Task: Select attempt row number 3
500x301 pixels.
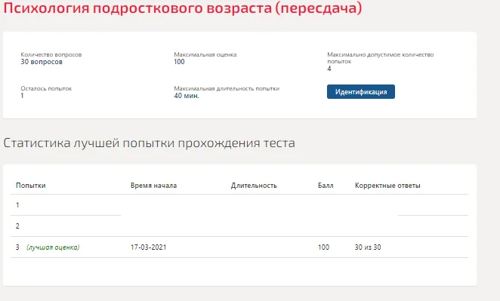Action: pos(239,247)
